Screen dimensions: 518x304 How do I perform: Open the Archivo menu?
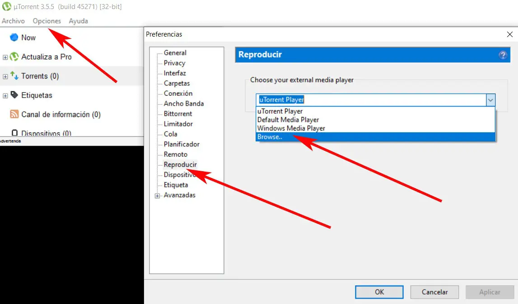13,21
